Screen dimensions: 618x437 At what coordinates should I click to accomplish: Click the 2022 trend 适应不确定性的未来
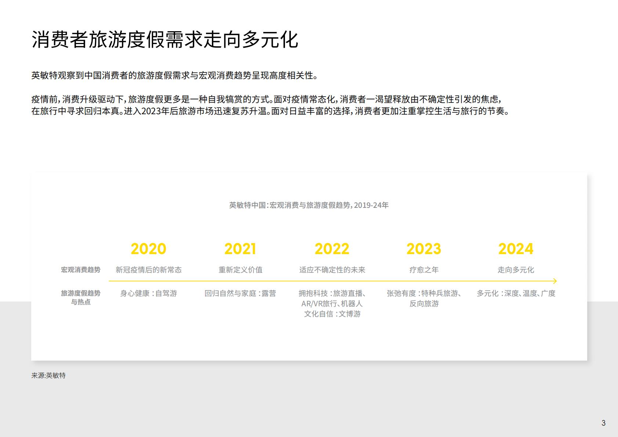click(x=332, y=269)
